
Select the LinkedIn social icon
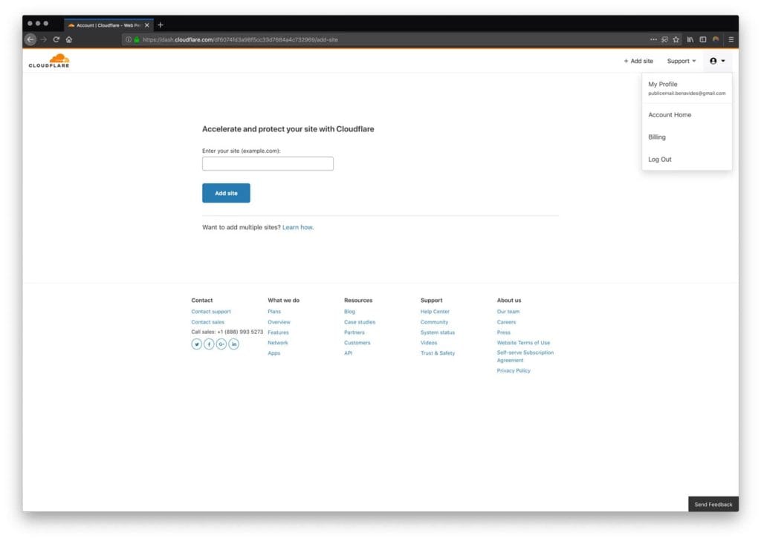(234, 344)
